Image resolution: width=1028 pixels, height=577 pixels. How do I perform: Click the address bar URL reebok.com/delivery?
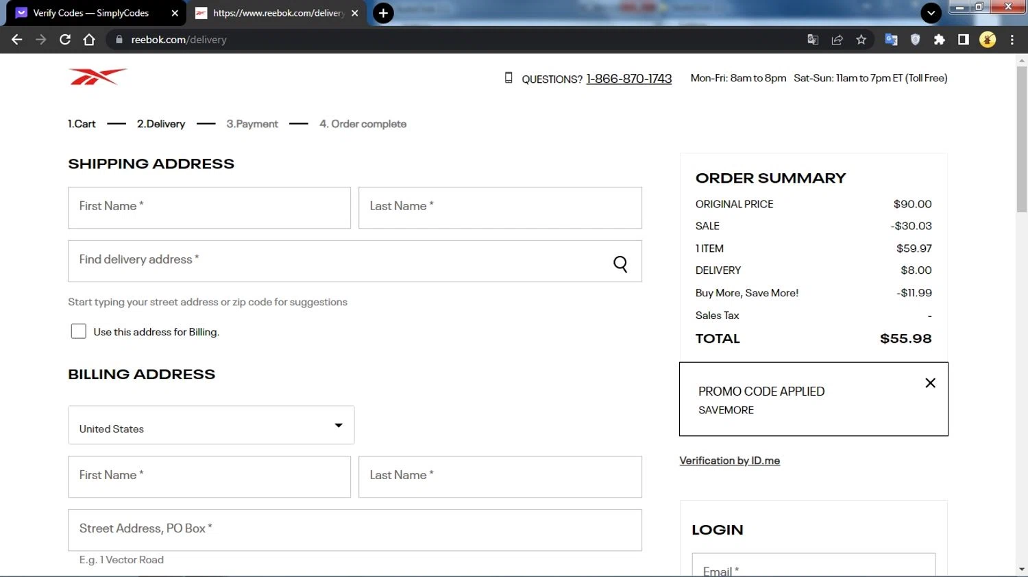(x=179, y=40)
